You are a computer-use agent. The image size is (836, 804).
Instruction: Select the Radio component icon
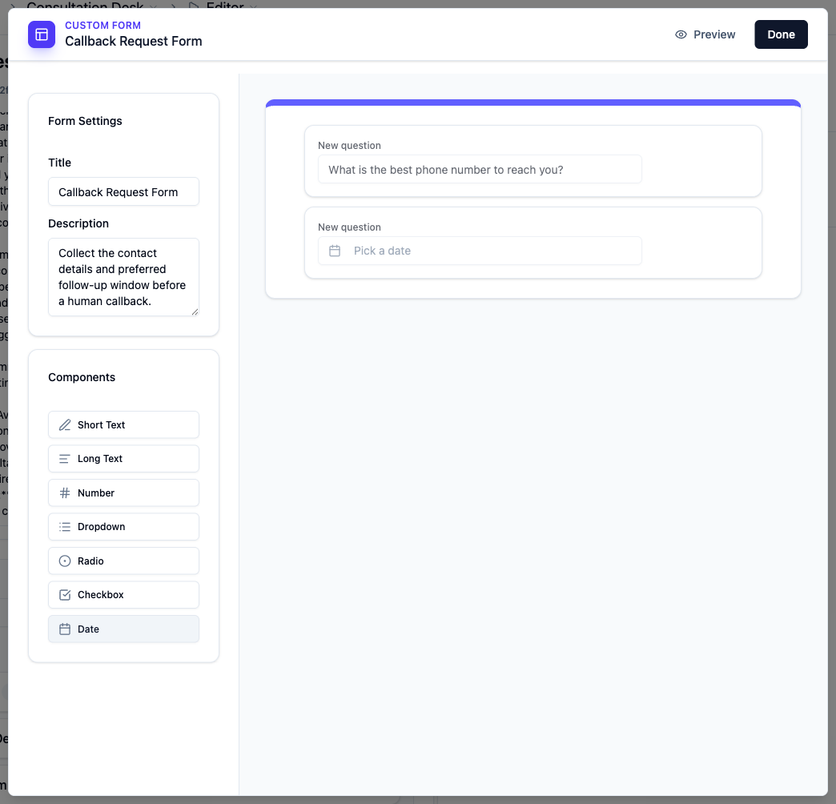click(65, 561)
